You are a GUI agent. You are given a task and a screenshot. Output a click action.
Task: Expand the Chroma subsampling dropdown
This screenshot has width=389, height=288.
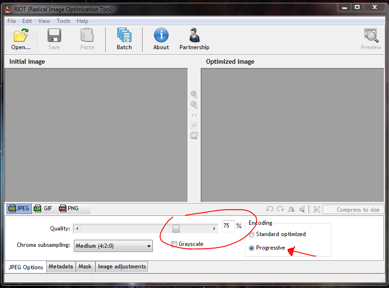(x=149, y=246)
